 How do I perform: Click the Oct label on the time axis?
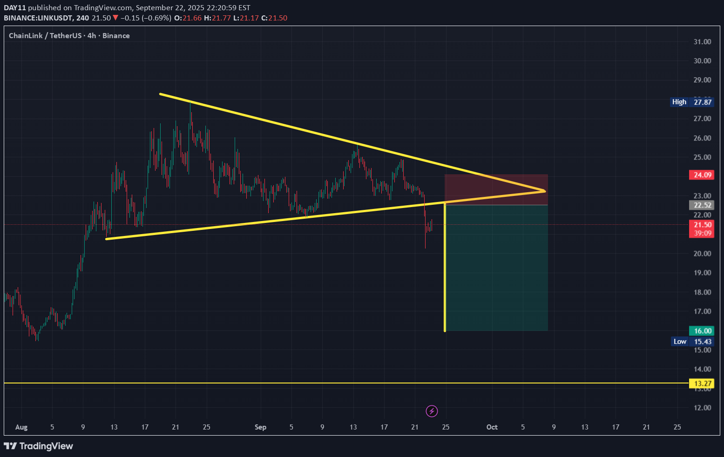point(492,427)
